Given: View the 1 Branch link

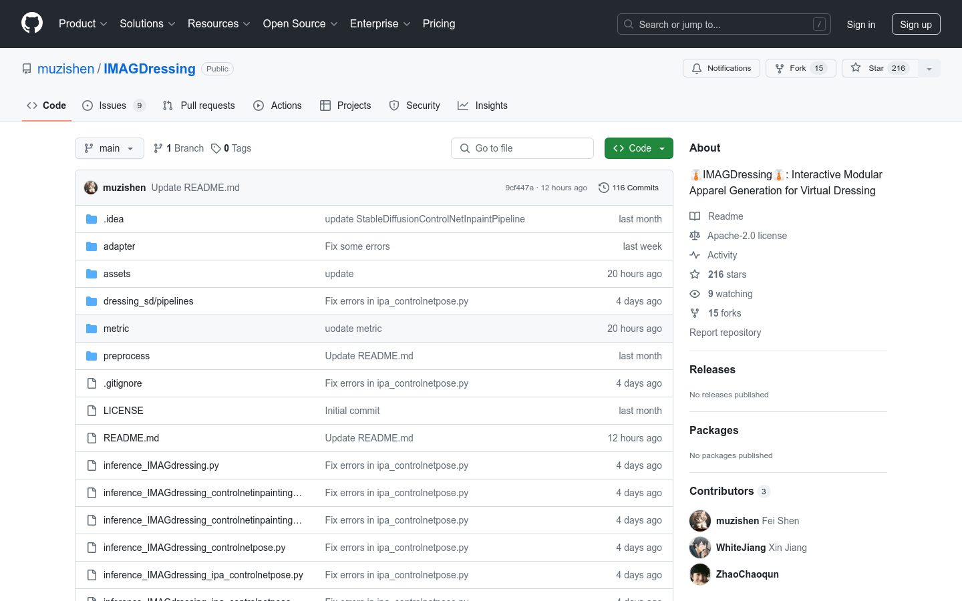Looking at the screenshot, I should [178, 148].
